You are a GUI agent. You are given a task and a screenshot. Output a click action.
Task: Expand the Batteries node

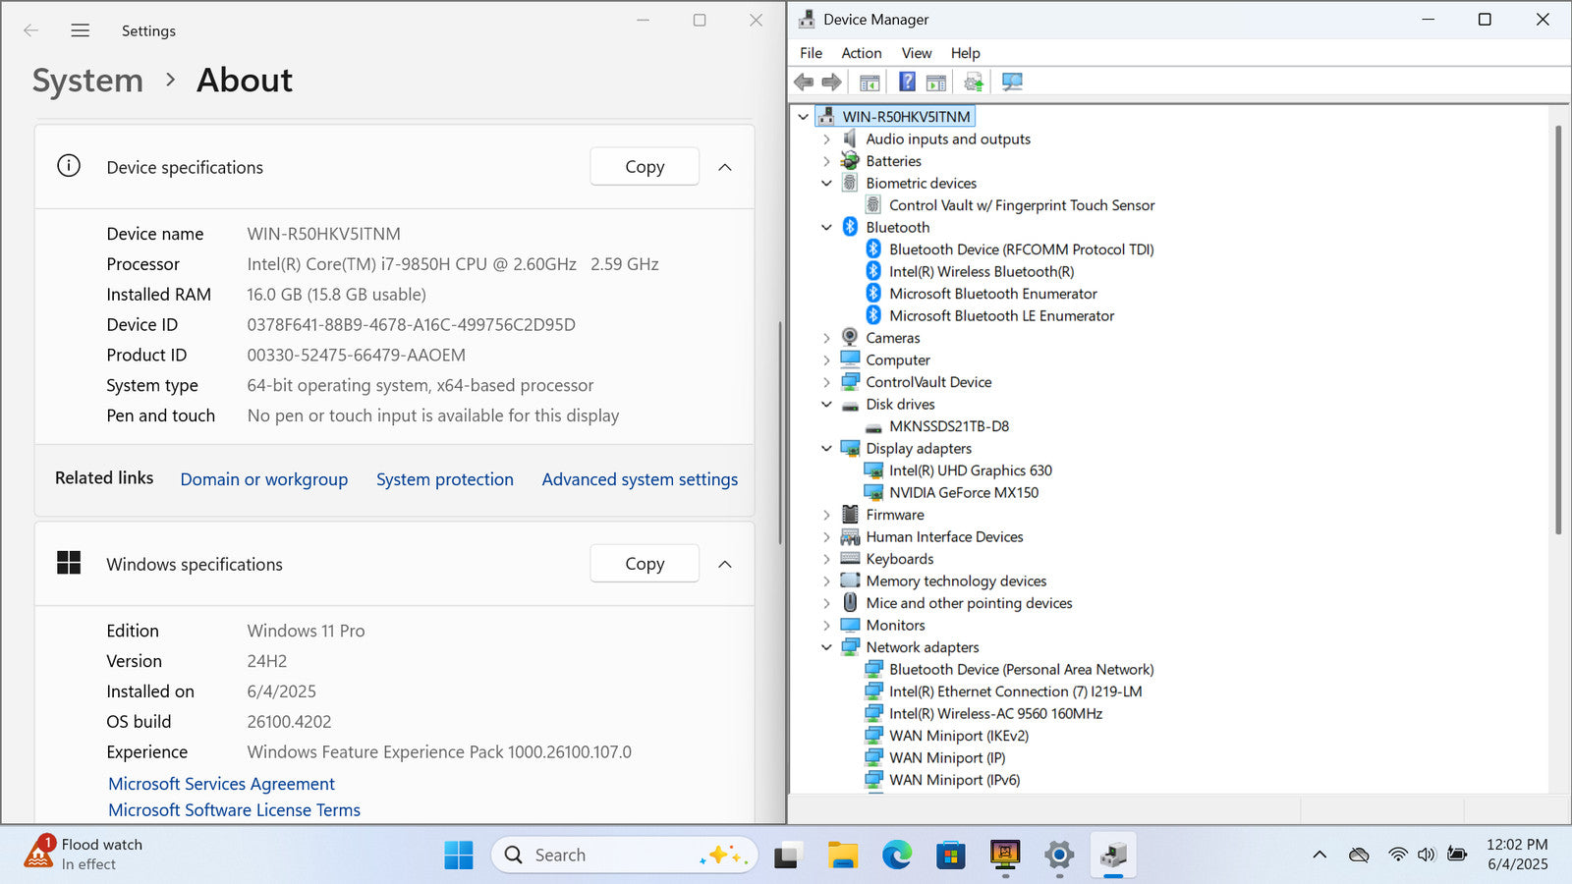click(826, 161)
